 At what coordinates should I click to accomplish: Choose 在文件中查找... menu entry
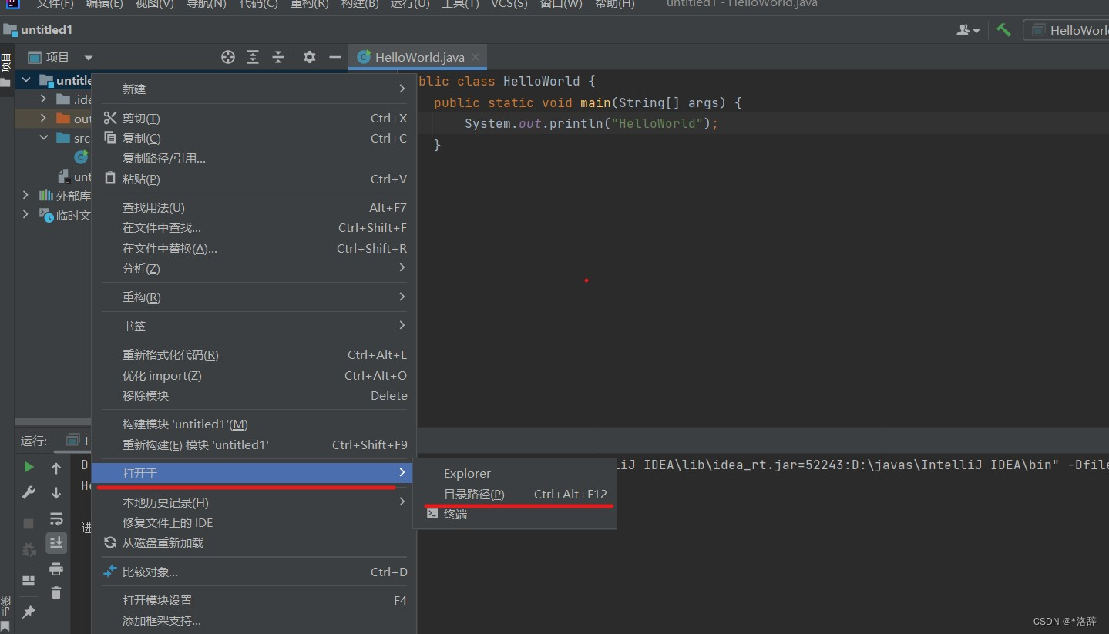point(254,227)
